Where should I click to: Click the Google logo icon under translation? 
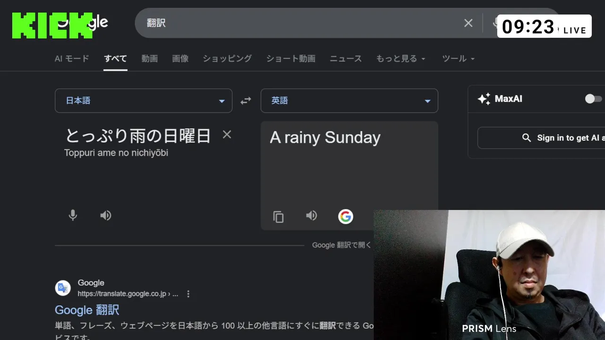pyautogui.click(x=346, y=216)
